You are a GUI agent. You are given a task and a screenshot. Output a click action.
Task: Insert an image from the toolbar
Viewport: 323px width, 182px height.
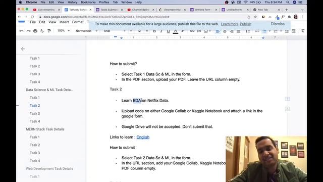tap(205, 31)
